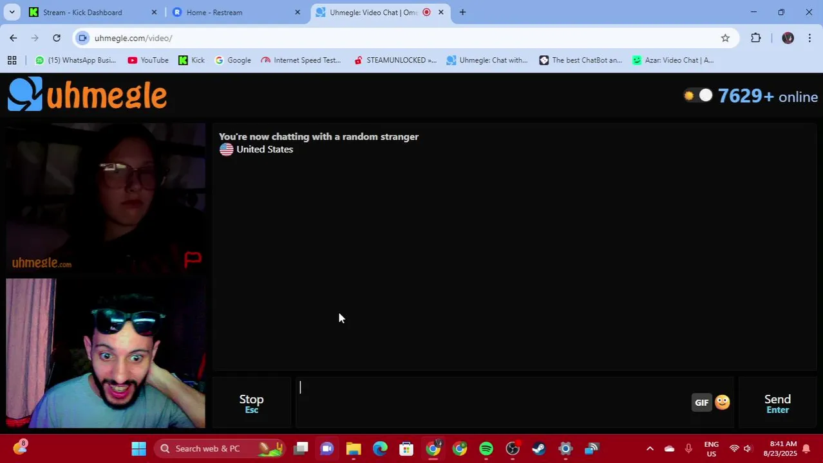The image size is (823, 463).
Task: Open the Windows Start menu
Action: [x=138, y=448]
